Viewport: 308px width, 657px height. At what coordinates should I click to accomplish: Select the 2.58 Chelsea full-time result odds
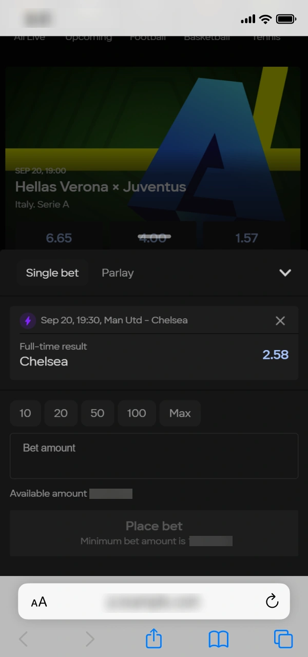[275, 355]
